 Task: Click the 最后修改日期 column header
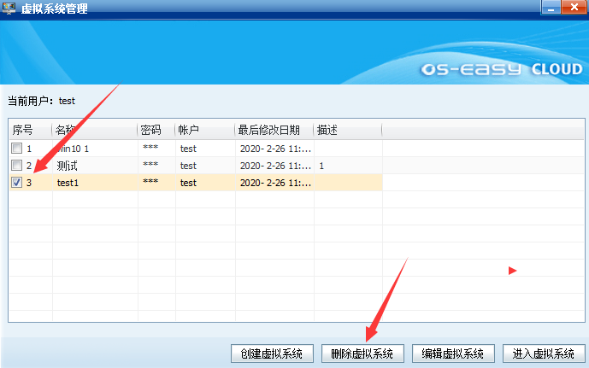click(273, 130)
